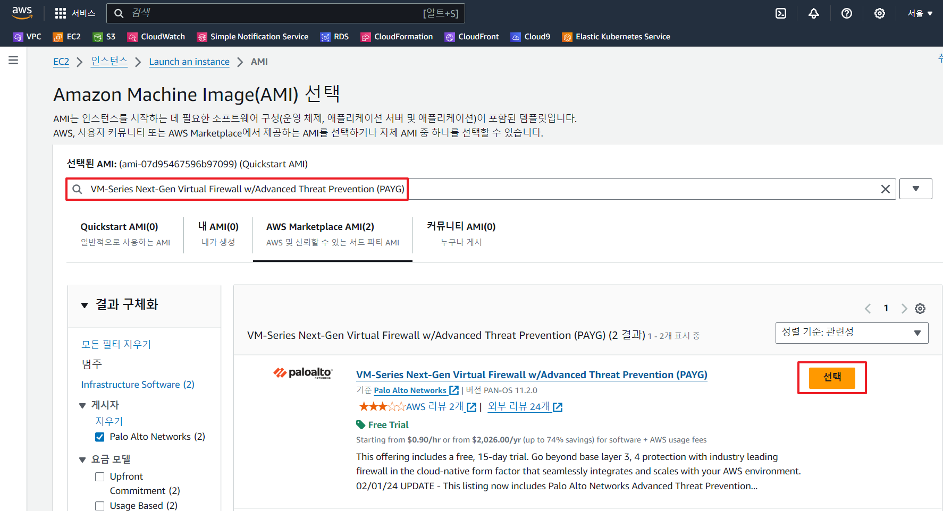Viewport: 943px width, 511px height.
Task: Open the hamburger side navigation menu
Action: (13, 60)
